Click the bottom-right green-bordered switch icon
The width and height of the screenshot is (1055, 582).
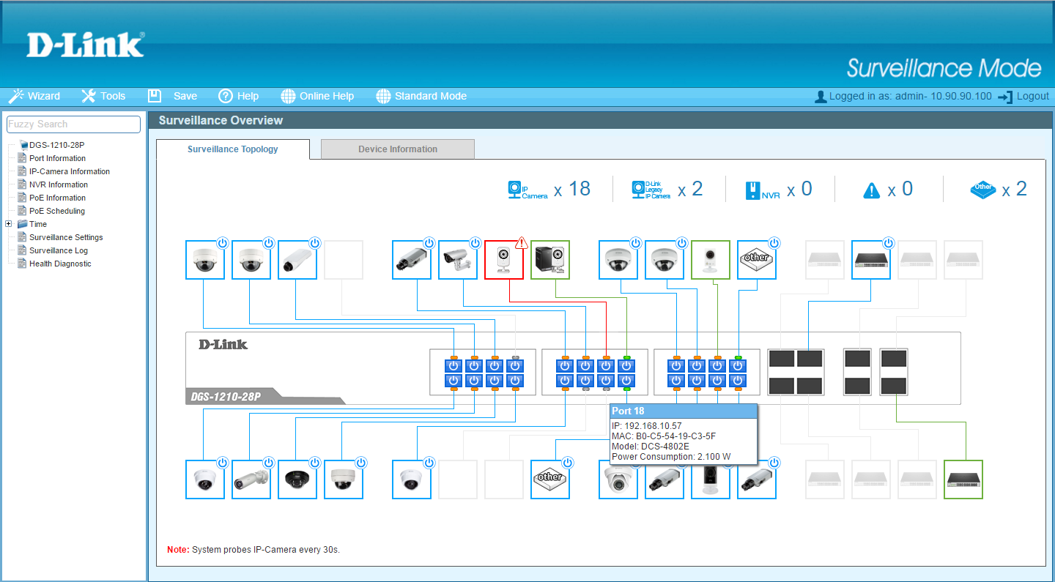point(963,480)
